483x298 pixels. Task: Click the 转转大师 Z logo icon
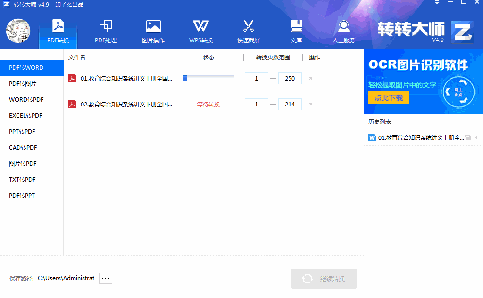click(x=462, y=32)
